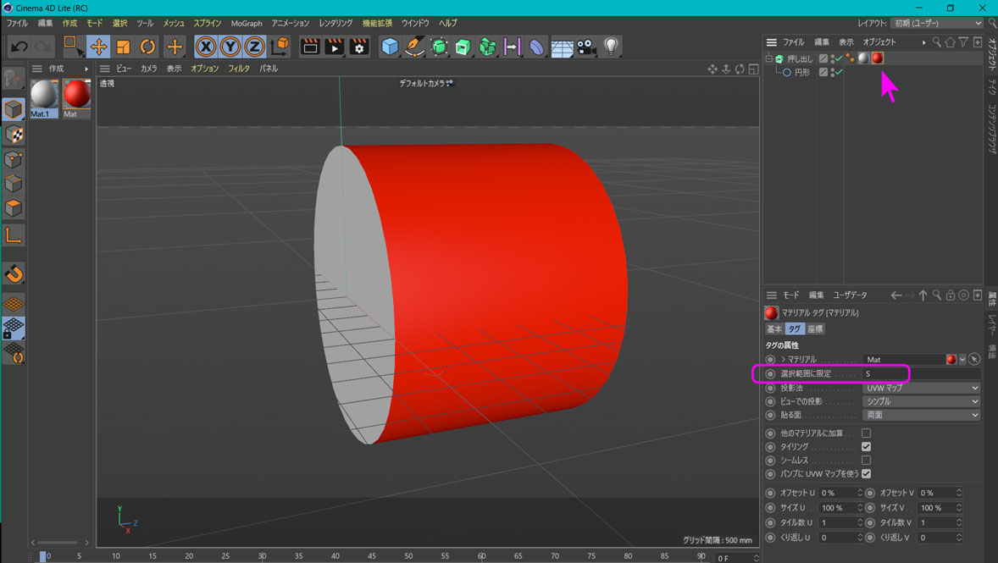Switch to the 基本 tab in attributes
The width and height of the screenshot is (998, 563).
pos(774,328)
